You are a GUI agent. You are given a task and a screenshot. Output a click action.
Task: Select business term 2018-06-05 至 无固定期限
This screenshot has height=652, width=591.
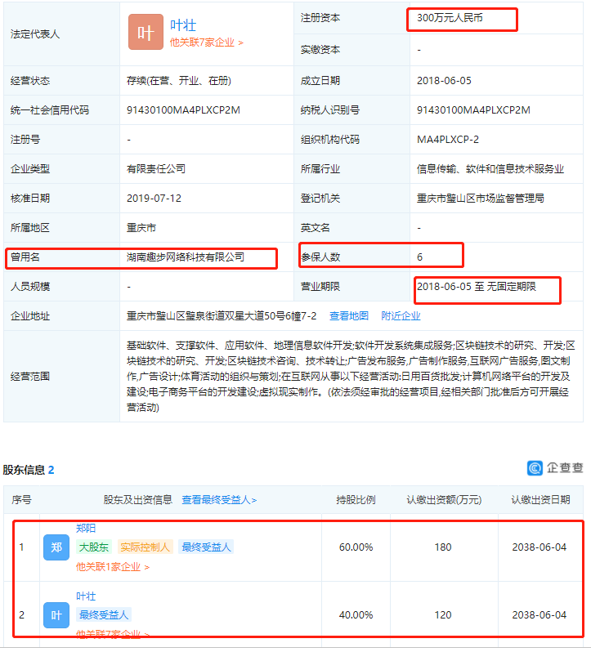tap(477, 287)
